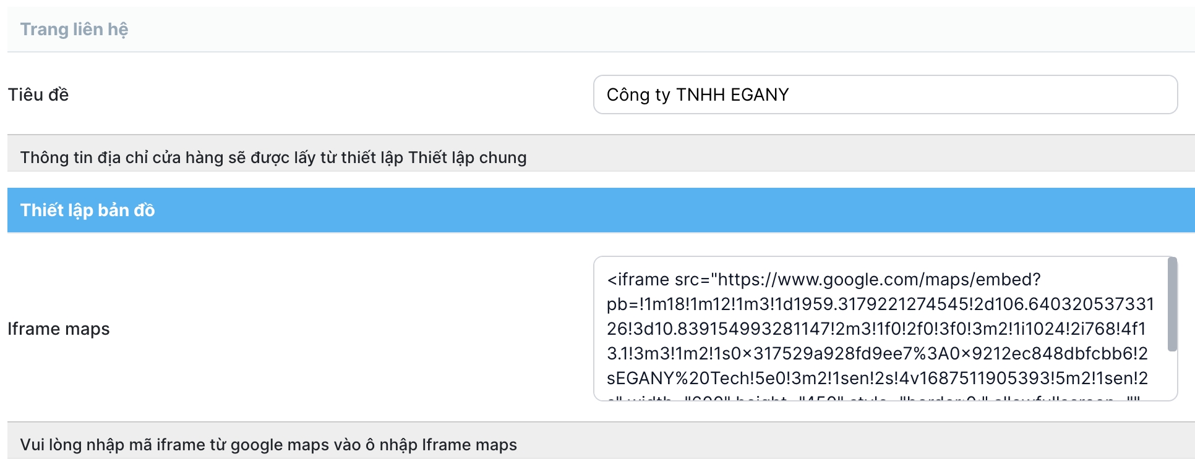1195x462 pixels.
Task: Click the textarea's vertical scrollbar thumb
Action: tap(1172, 304)
